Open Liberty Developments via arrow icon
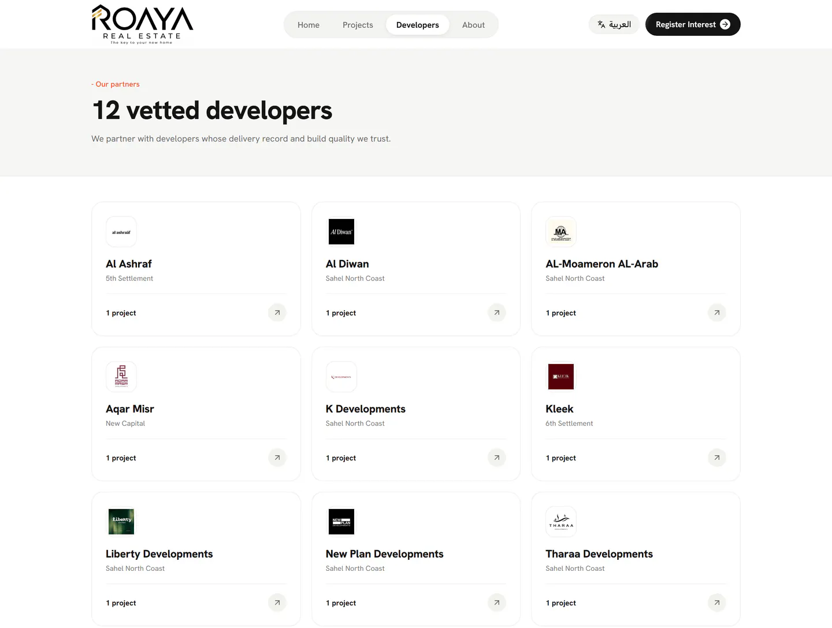832x628 pixels. 277,603
